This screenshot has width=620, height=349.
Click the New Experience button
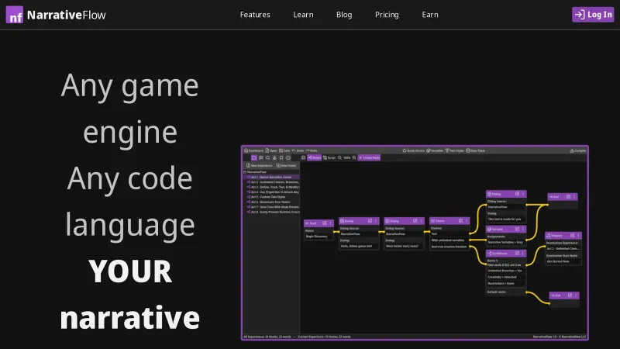(260, 166)
